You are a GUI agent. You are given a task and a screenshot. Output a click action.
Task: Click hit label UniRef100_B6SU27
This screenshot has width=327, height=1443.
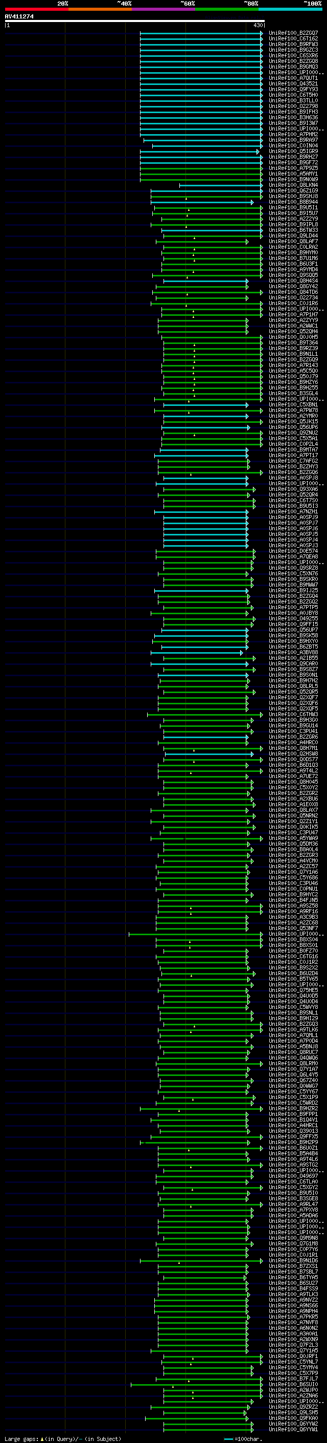(x=293, y=1283)
